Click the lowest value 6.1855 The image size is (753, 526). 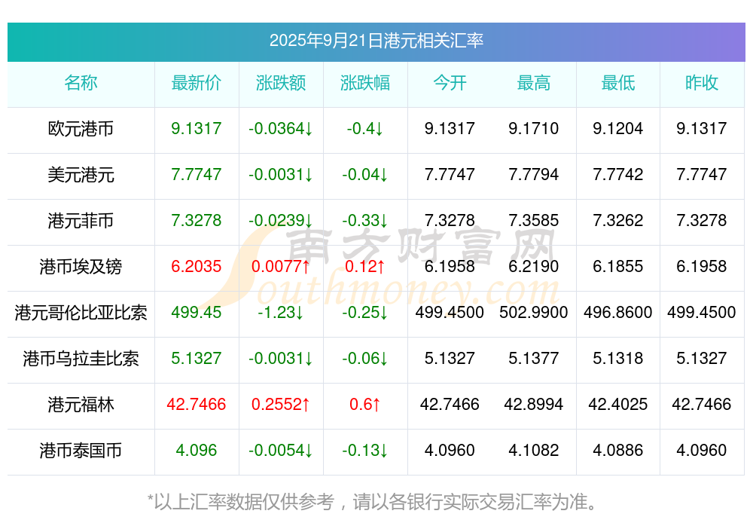(618, 266)
